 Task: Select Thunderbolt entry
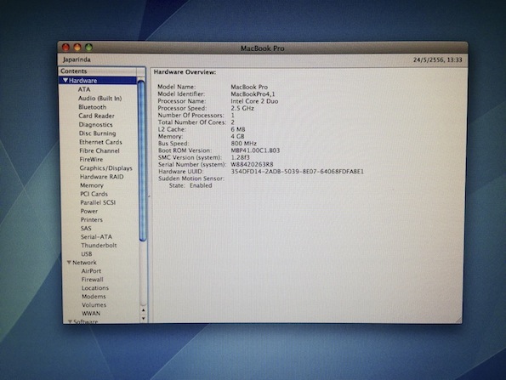click(x=99, y=246)
